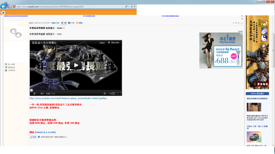Image resolution: width=275 pixels, height=154 pixels.
Task: Click the video volume speaker icon
Action: coord(42,94)
